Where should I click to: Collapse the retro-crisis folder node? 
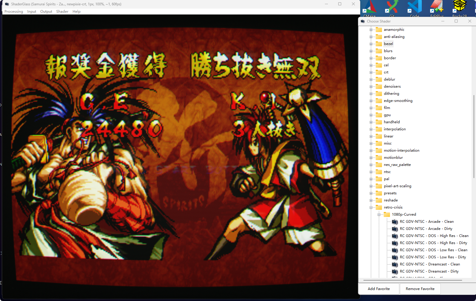(371, 207)
